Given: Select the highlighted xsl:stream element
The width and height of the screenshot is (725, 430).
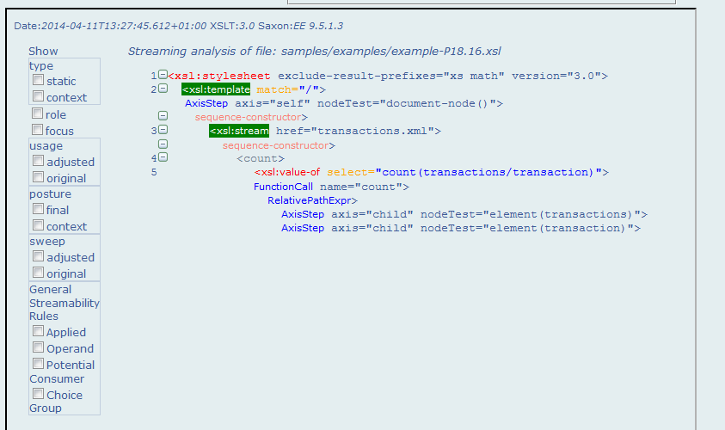Looking at the screenshot, I should (x=239, y=131).
